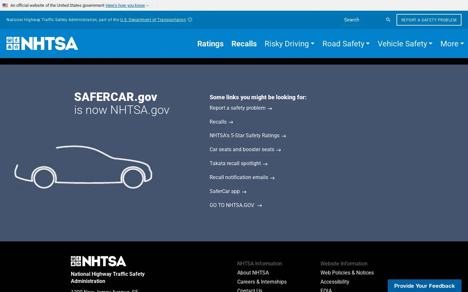Open Takata recall spotlight link
This screenshot has height=292, width=468.
pos(239,164)
